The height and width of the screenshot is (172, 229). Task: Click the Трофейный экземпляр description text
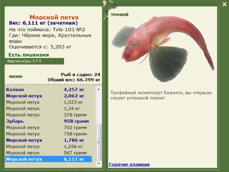[161, 95]
